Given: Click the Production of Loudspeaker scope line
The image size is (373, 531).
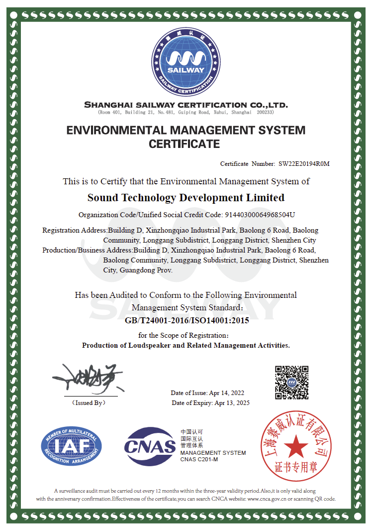Looking at the screenshot, I should [186, 345].
